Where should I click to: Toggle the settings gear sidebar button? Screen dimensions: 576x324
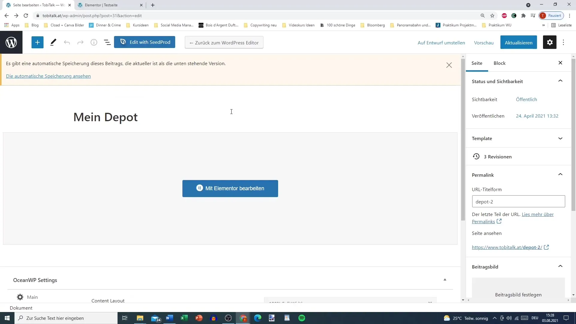pyautogui.click(x=550, y=42)
